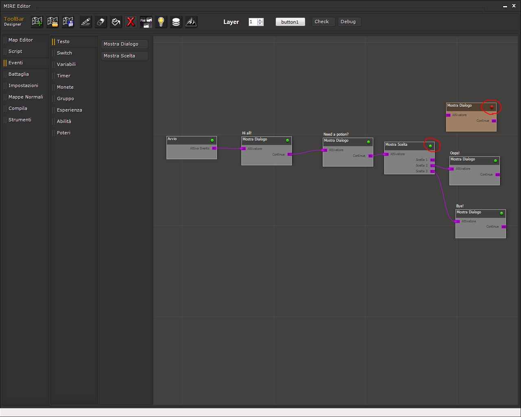
Task: Select the pencil drawing tool
Action: click(x=85, y=22)
